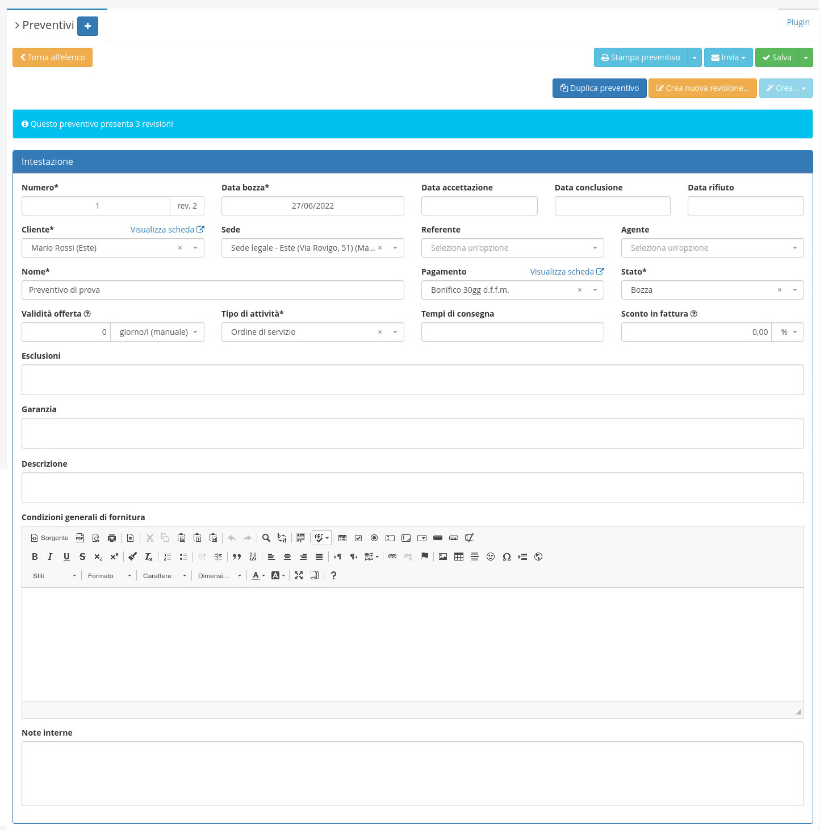The height and width of the screenshot is (830, 820).
Task: Open the Stato dropdown showing Bozza
Action: coord(712,290)
